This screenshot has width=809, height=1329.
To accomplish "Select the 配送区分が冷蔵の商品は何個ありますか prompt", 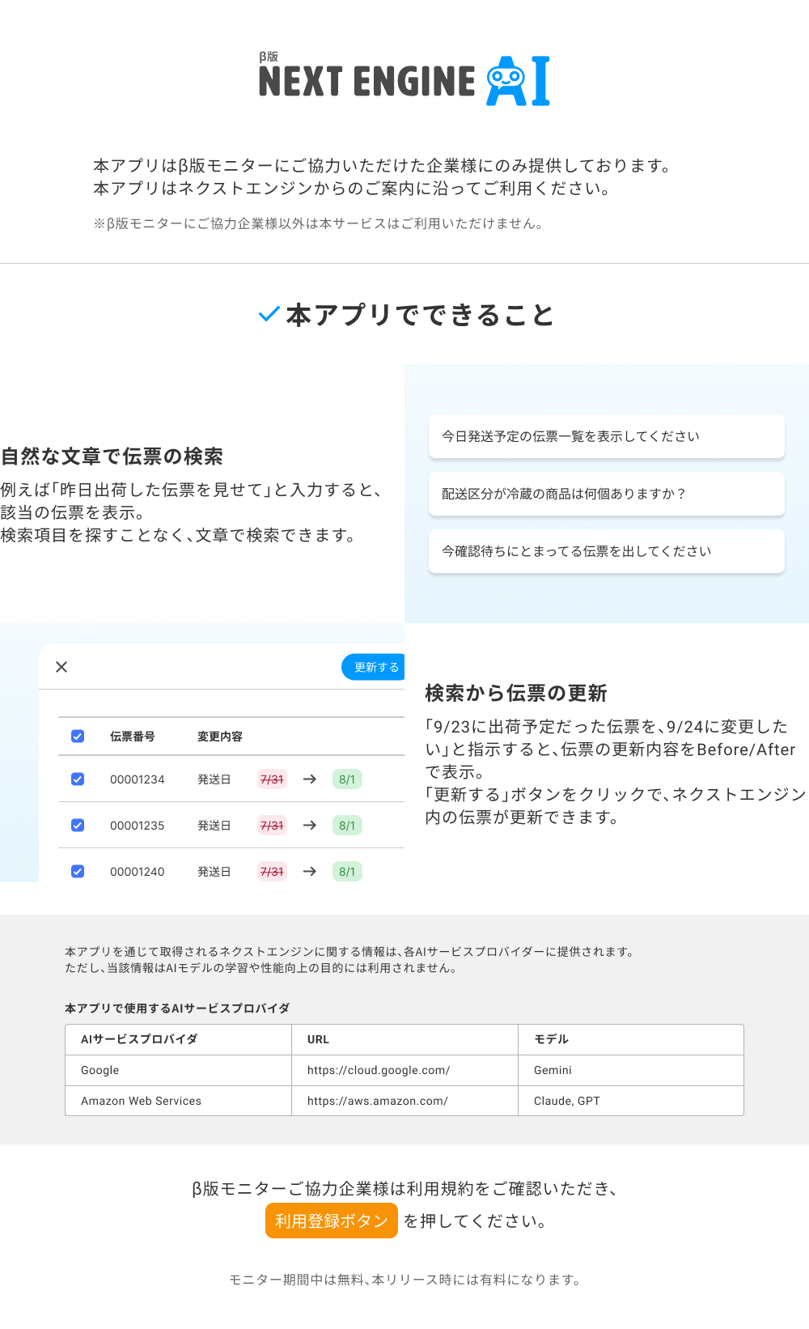I will [607, 494].
